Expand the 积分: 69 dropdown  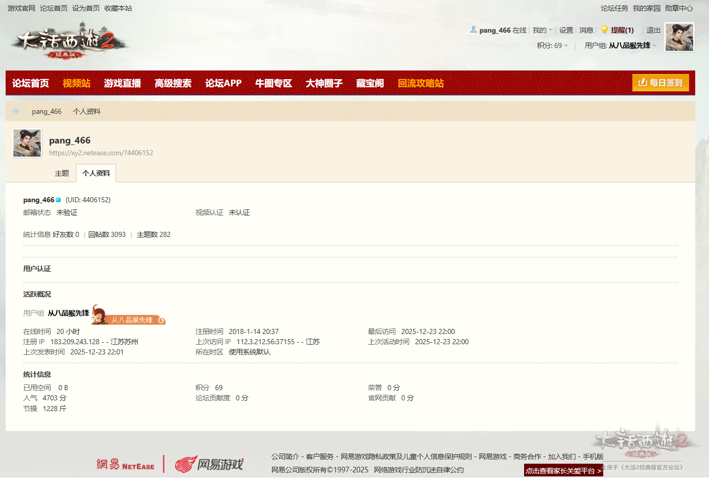(x=552, y=46)
